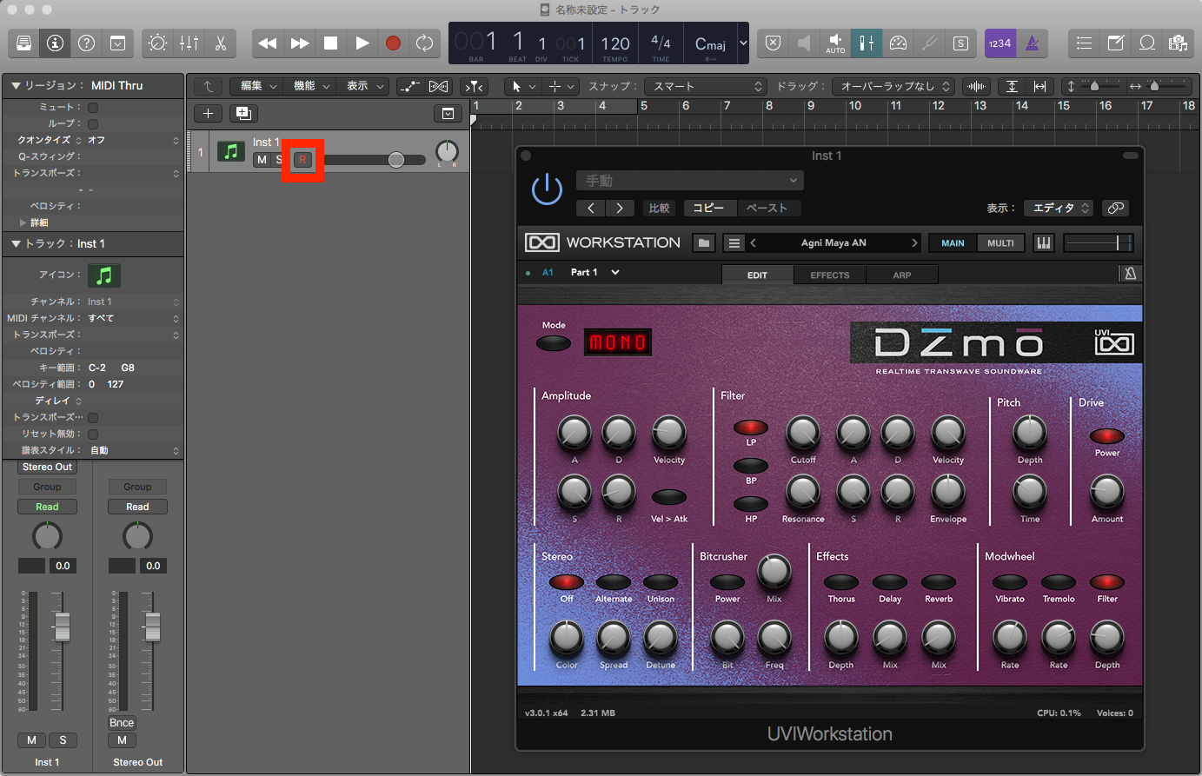Enable the metronome click icon
This screenshot has width=1202, height=776.
[x=1033, y=43]
